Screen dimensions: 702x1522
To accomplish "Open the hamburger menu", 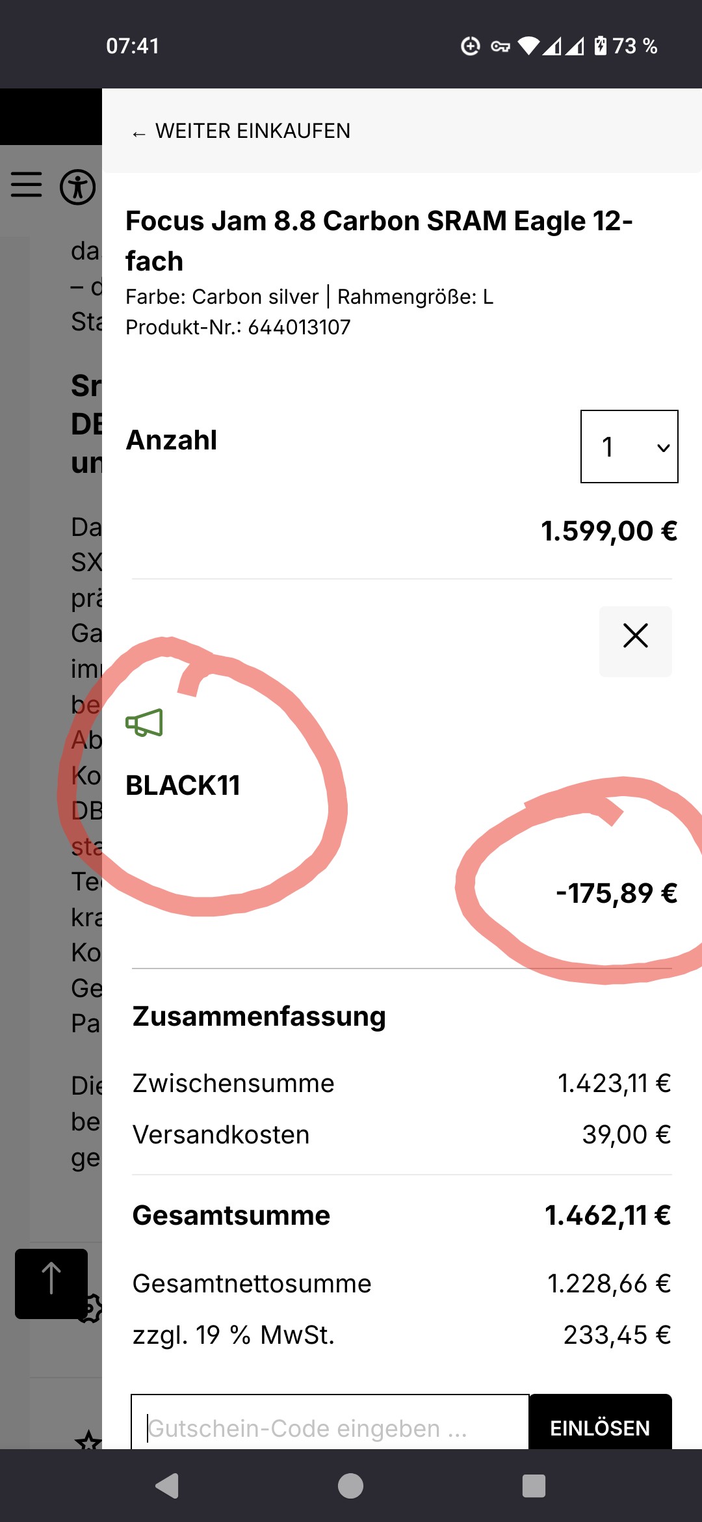I will 27,185.
